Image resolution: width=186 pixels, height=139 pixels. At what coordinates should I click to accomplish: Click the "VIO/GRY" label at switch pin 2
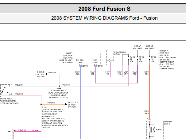19,85
